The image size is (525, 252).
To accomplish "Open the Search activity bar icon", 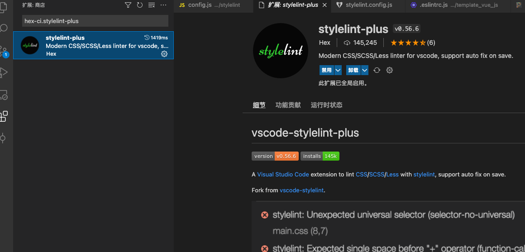I will click(3, 28).
